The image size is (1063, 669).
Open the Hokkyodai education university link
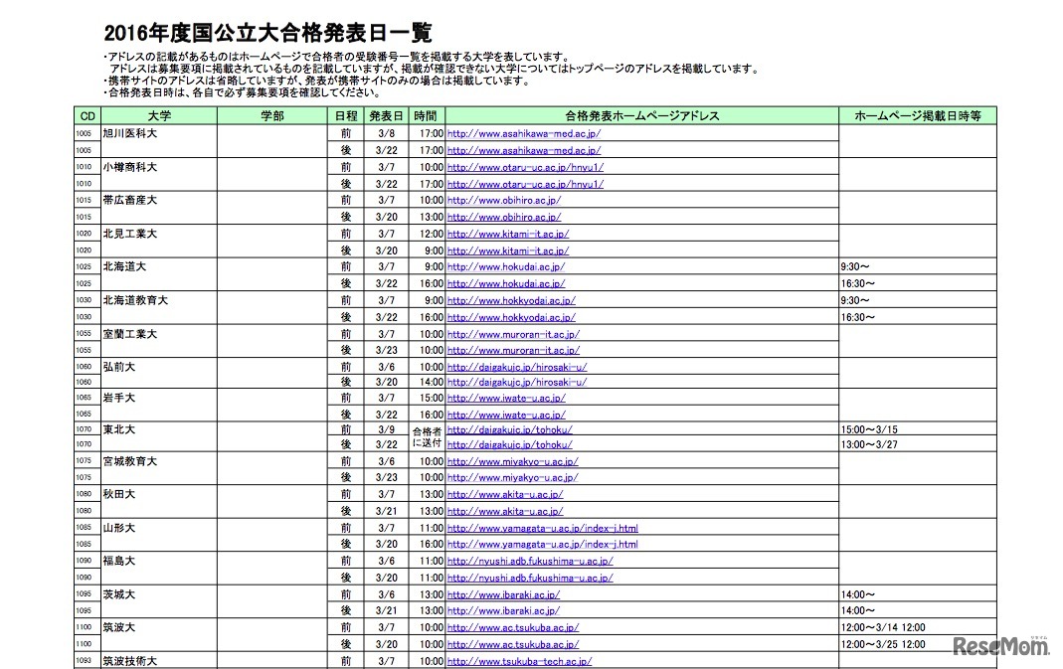pos(512,301)
